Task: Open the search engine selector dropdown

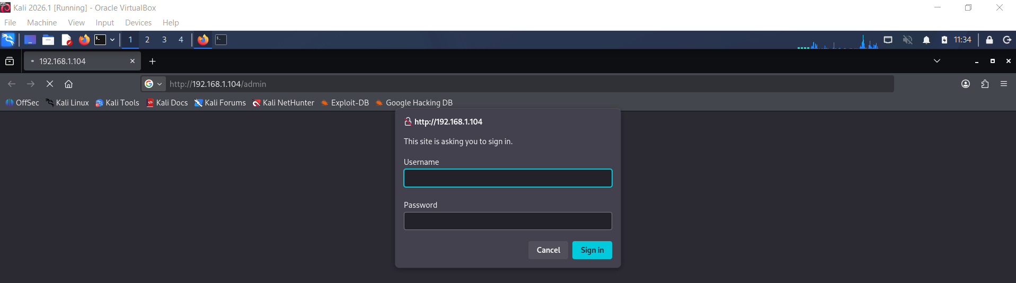Action: (x=153, y=84)
